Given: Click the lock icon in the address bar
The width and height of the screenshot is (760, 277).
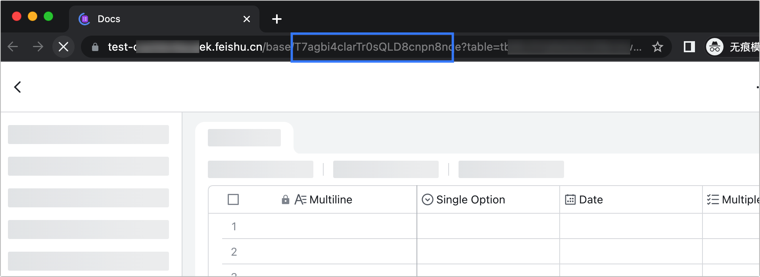Looking at the screenshot, I should tap(95, 47).
